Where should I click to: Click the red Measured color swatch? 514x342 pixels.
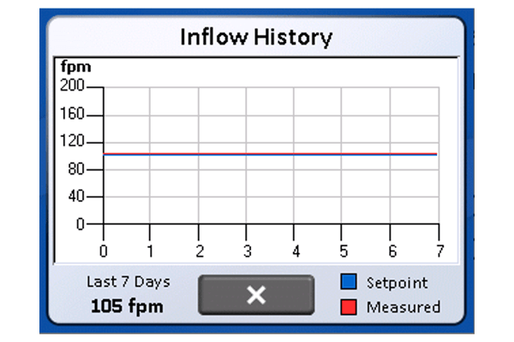tap(350, 306)
